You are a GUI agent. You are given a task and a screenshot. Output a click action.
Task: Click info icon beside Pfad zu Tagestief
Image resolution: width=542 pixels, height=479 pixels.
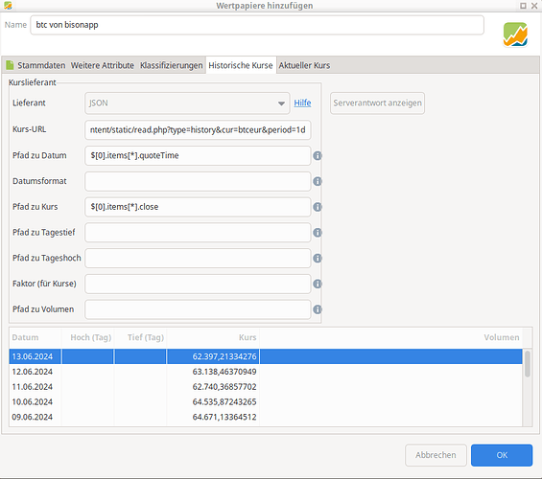pos(318,232)
